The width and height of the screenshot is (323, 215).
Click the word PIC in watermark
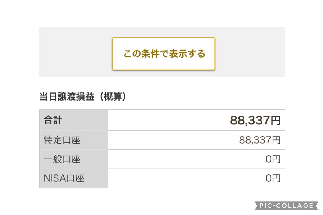267,206
